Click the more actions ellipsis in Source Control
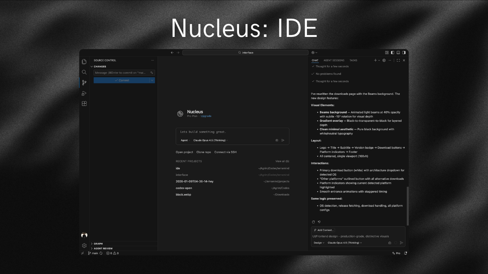 (152, 60)
